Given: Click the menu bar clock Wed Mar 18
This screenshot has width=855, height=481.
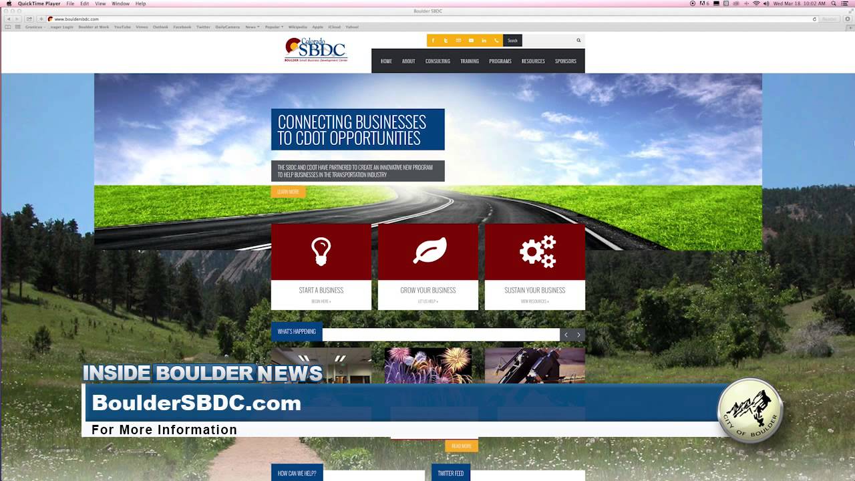Looking at the screenshot, I should (800, 3).
